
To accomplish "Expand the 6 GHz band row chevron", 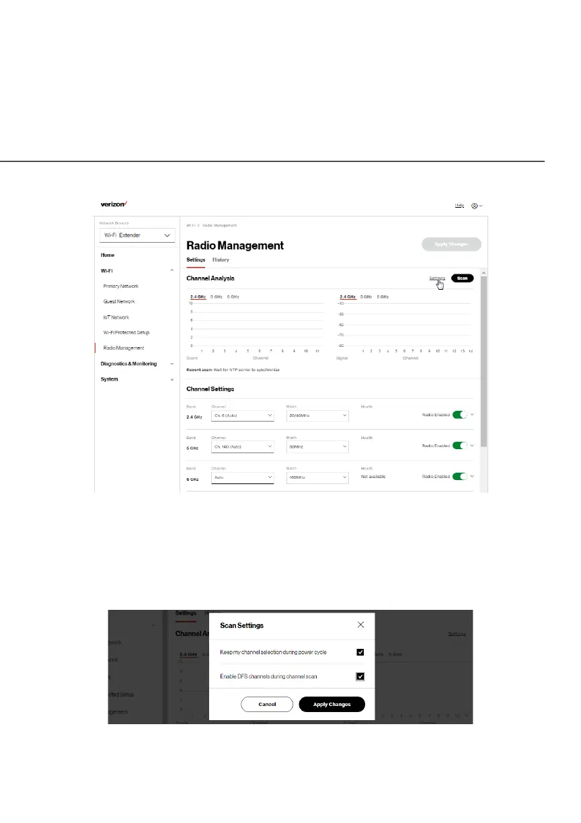I will point(473,476).
